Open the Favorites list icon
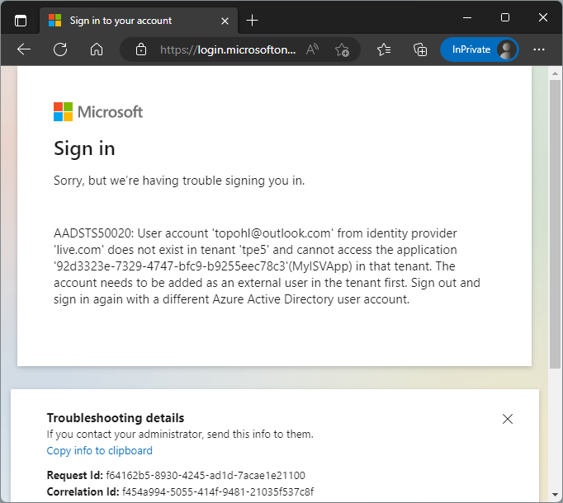563x503 pixels. (x=384, y=49)
